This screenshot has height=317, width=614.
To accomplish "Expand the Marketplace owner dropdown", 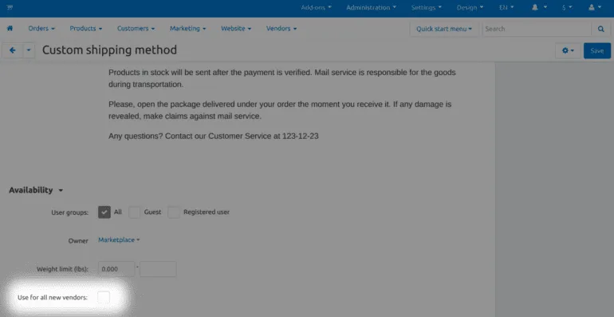I will point(119,240).
